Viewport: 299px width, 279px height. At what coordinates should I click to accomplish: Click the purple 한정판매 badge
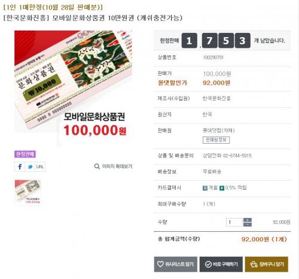coord(25,154)
